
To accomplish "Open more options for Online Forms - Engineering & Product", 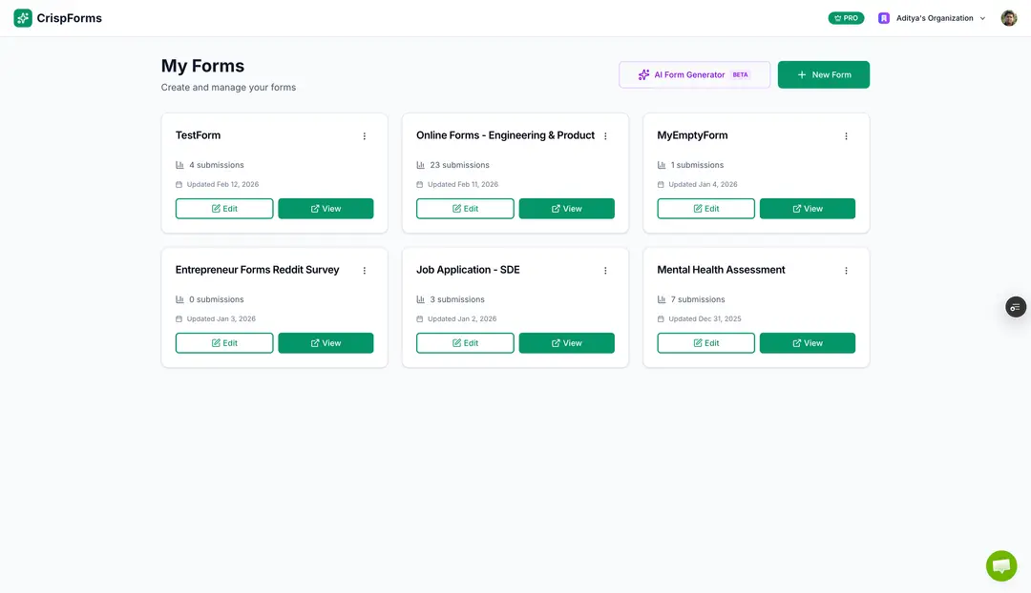I will tap(605, 136).
